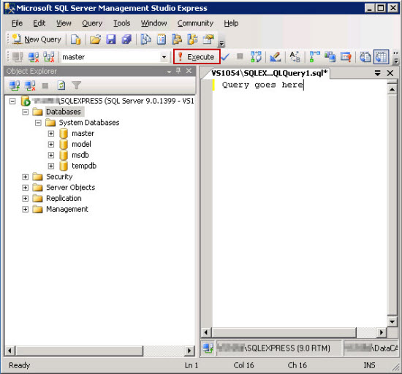Open the Window menu

click(x=153, y=23)
